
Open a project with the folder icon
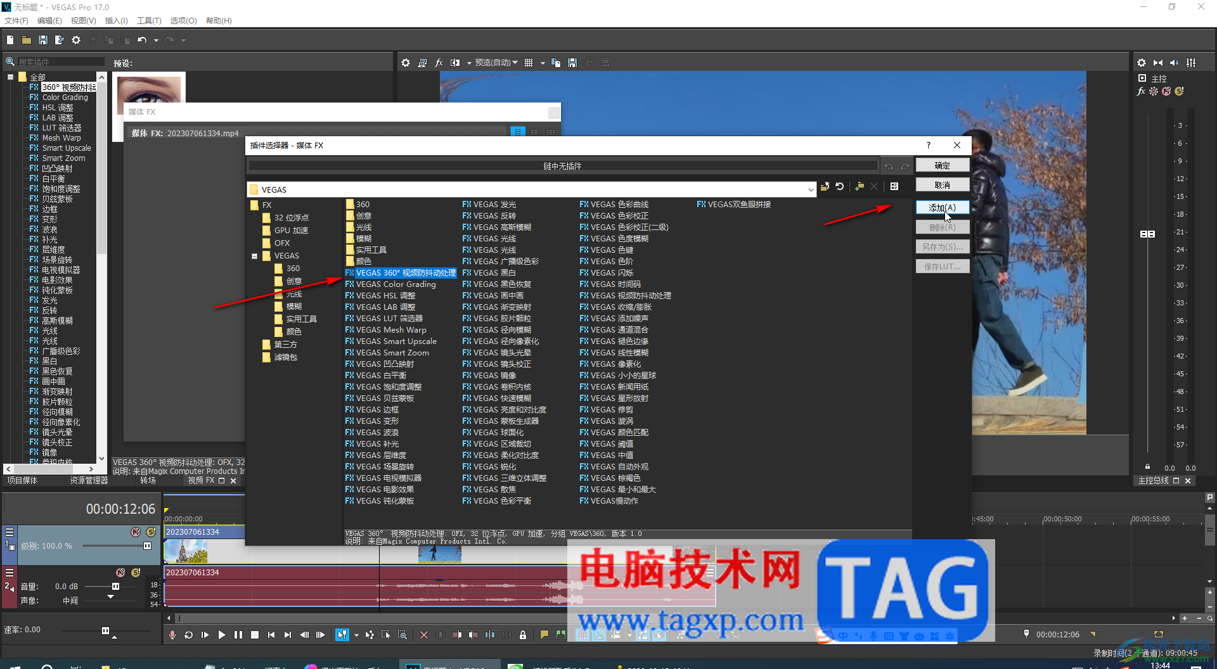[x=27, y=40]
